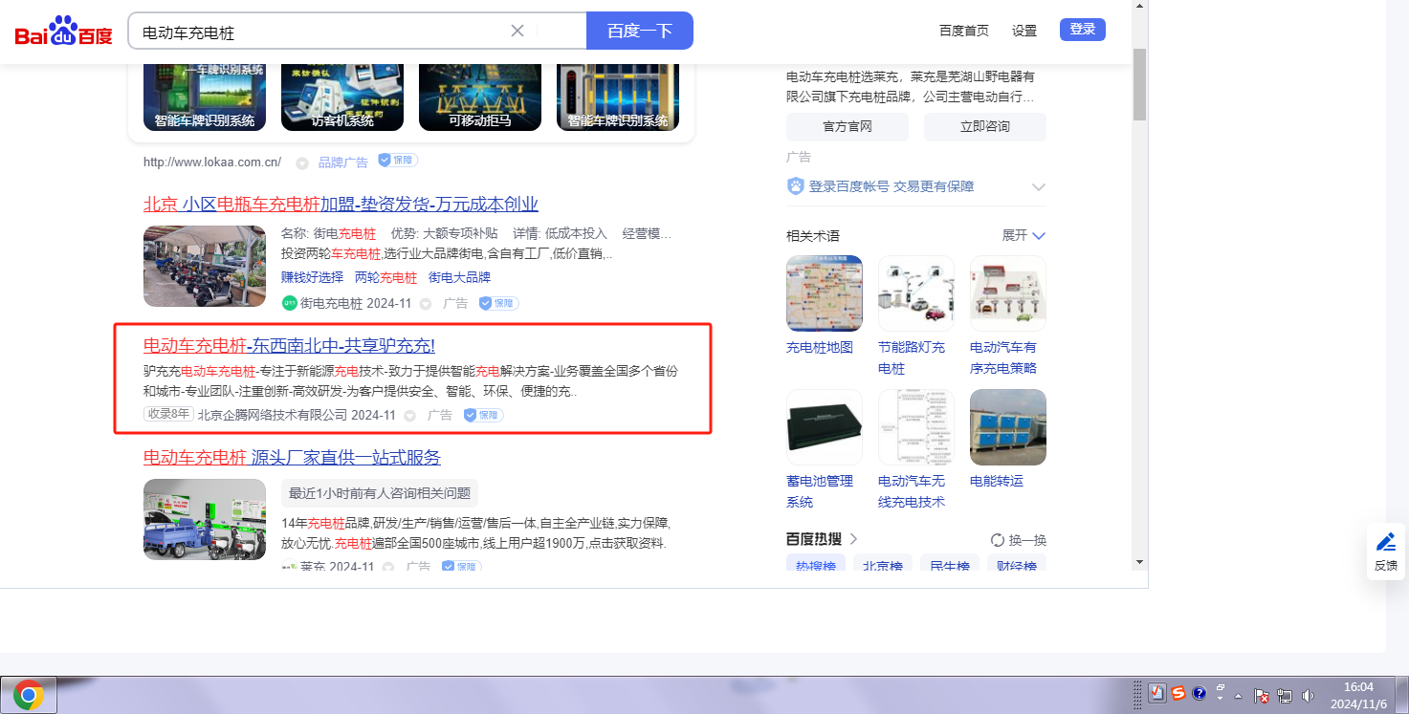Show hidden tray icons with the up arrow

[x=1239, y=696]
